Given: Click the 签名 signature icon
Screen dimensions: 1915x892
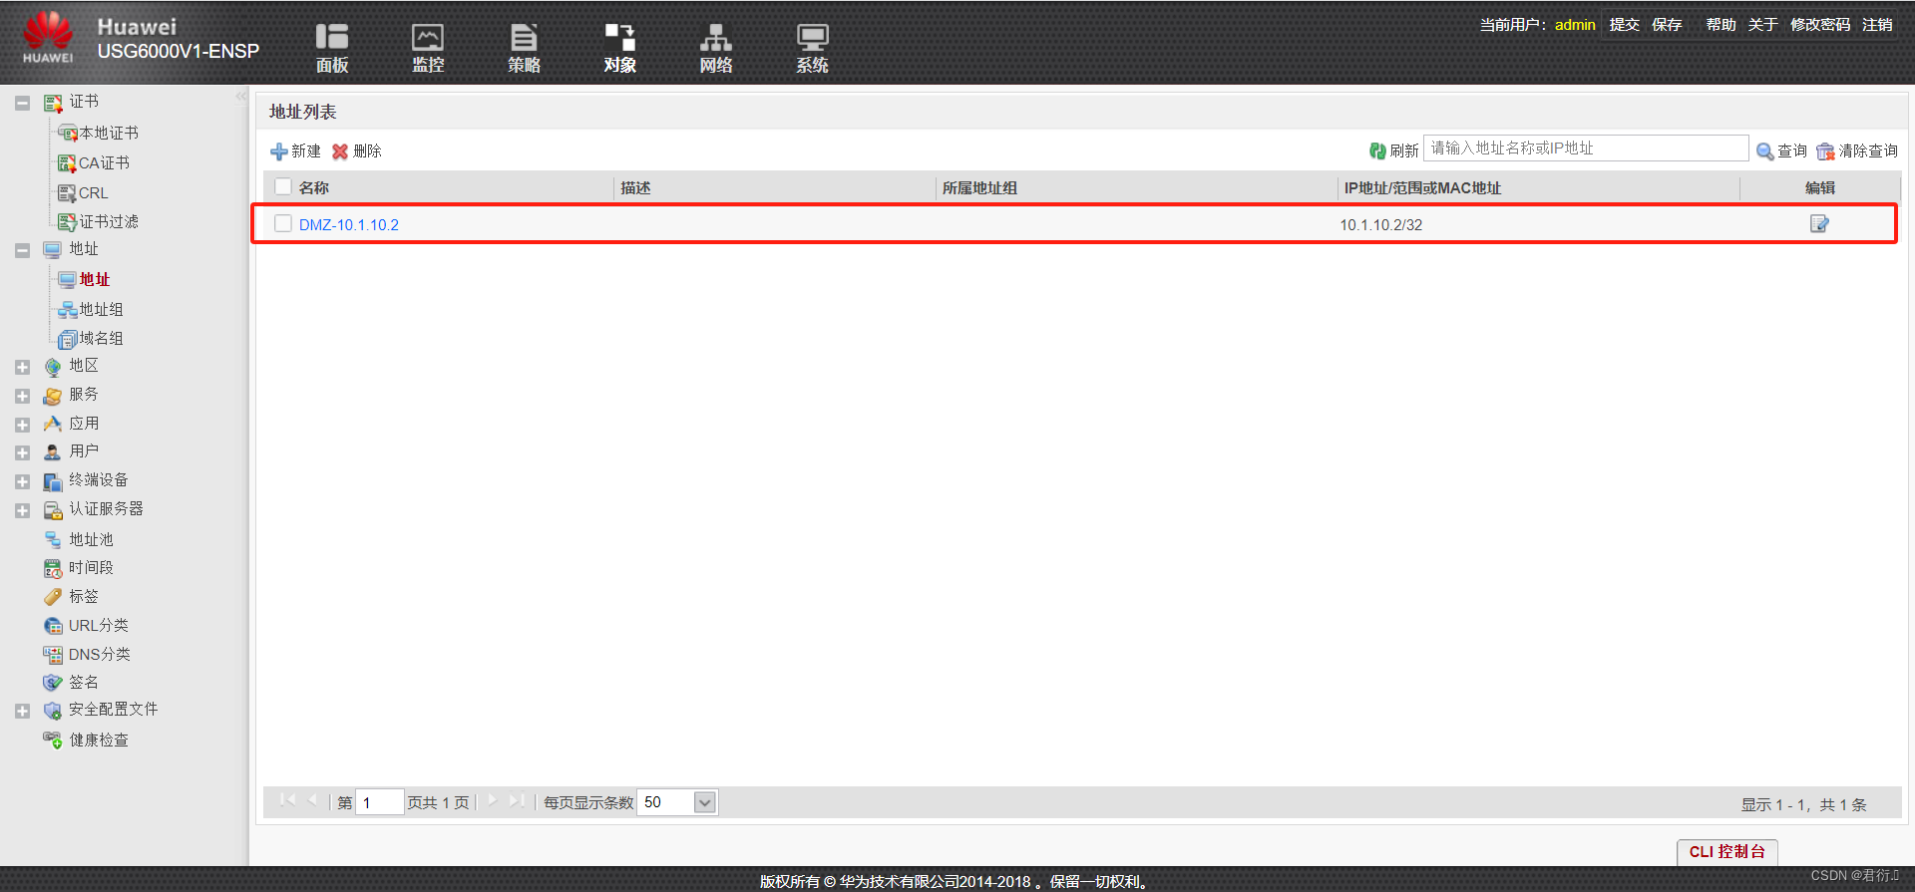Looking at the screenshot, I should [x=53, y=682].
